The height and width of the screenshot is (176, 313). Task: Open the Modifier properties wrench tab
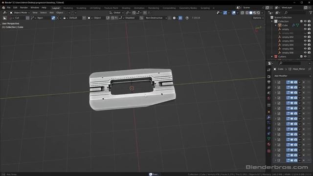click(x=269, y=117)
